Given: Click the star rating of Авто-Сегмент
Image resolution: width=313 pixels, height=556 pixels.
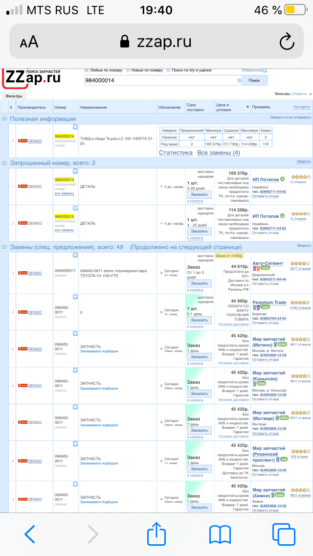Looking at the screenshot, I should pyautogui.click(x=300, y=263).
